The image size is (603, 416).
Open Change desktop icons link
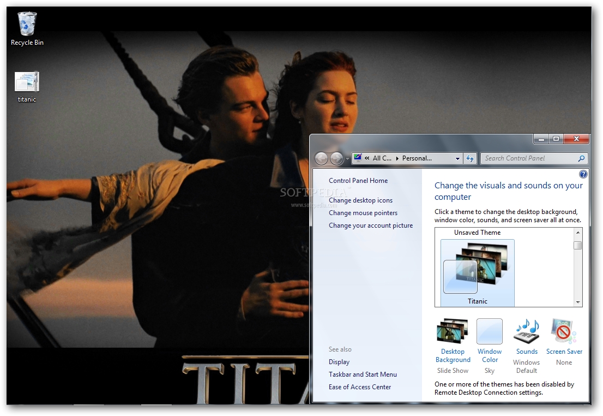(360, 200)
